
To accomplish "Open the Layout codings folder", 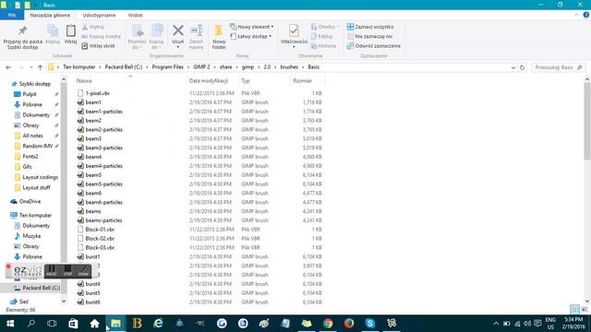I will (40, 177).
